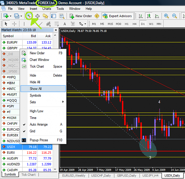Switch to Line Chart mode icon
The width and height of the screenshot is (185, 179).
[157, 16]
